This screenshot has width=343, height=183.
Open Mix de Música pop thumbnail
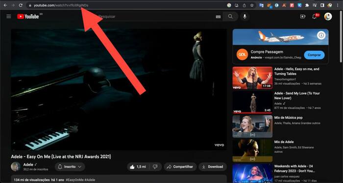252,127
